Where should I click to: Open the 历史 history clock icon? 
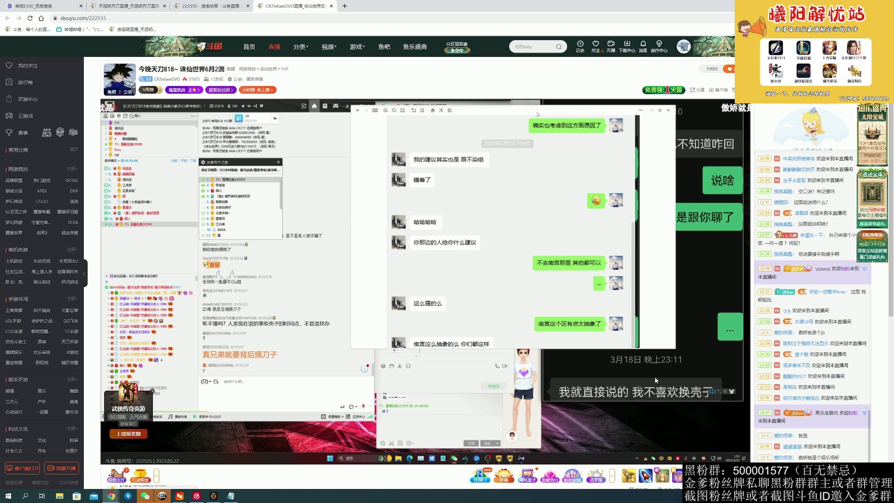pos(580,44)
